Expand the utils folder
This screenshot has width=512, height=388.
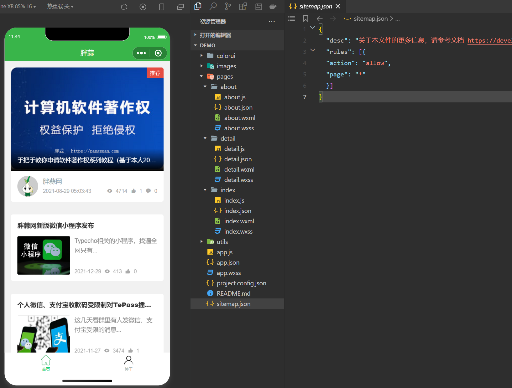click(201, 241)
